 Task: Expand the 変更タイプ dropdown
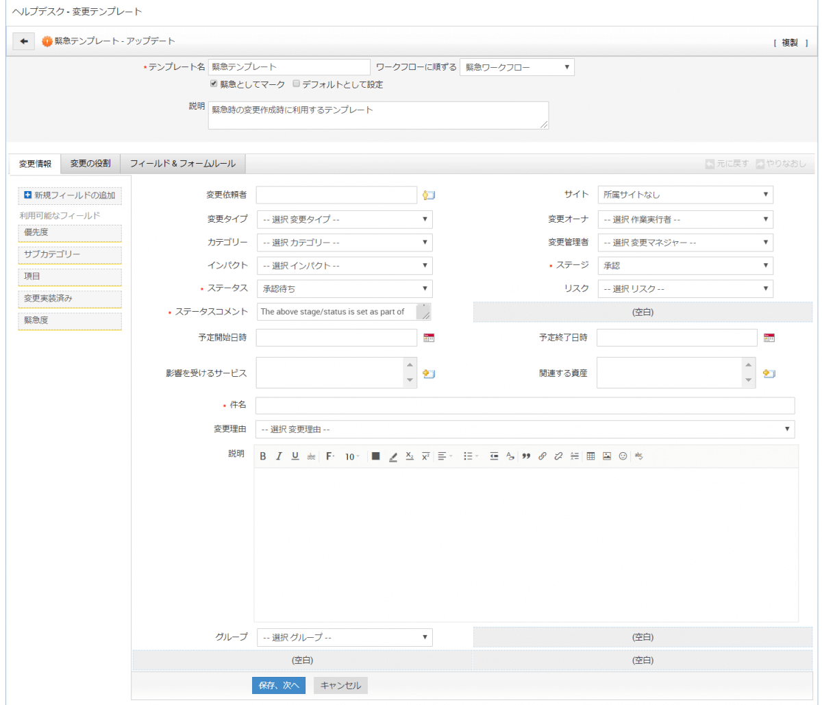pyautogui.click(x=344, y=219)
